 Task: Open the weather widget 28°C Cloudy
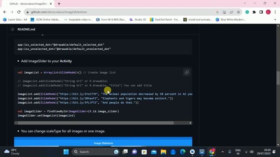12,152
